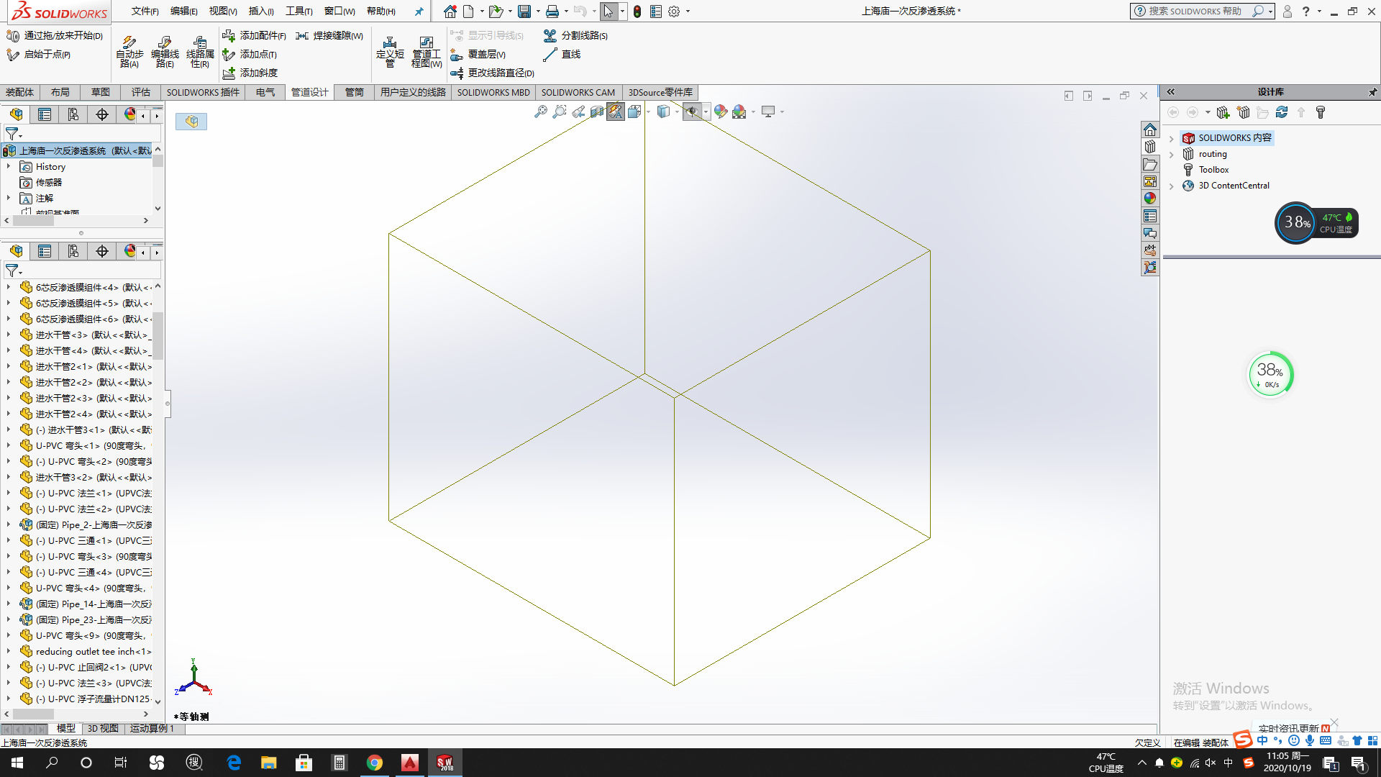Click the Previous View icon
The height and width of the screenshot is (777, 1381).
(x=578, y=112)
